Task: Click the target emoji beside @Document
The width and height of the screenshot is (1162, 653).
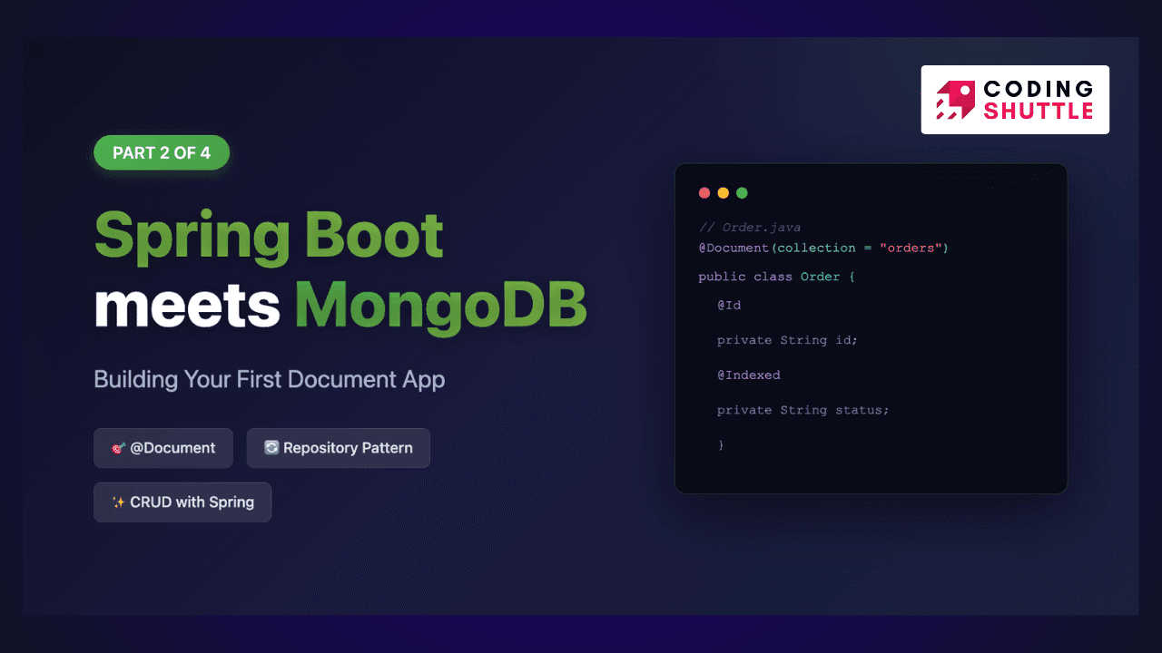Action: pyautogui.click(x=118, y=448)
